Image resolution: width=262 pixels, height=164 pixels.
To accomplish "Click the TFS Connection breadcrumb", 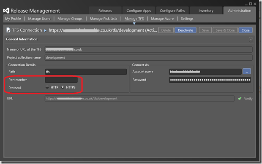I will pyautogui.click(x=27, y=30).
